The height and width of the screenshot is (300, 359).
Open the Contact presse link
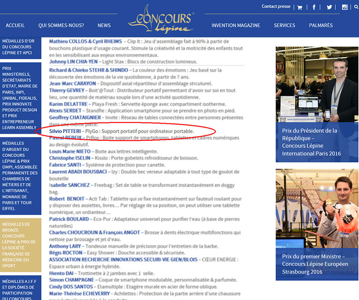pos(276,6)
